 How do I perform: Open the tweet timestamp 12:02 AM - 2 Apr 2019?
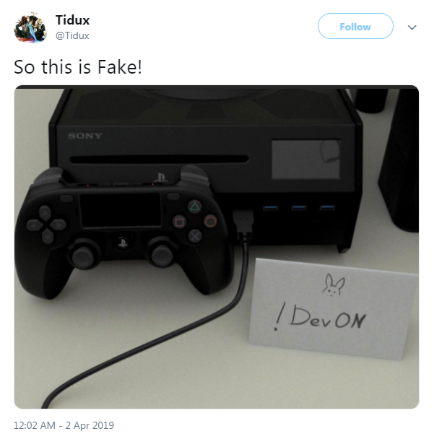click(x=64, y=425)
